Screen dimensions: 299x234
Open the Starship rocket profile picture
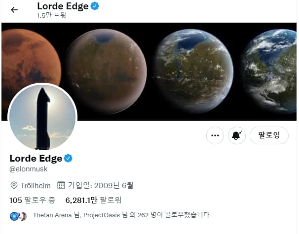(x=42, y=117)
